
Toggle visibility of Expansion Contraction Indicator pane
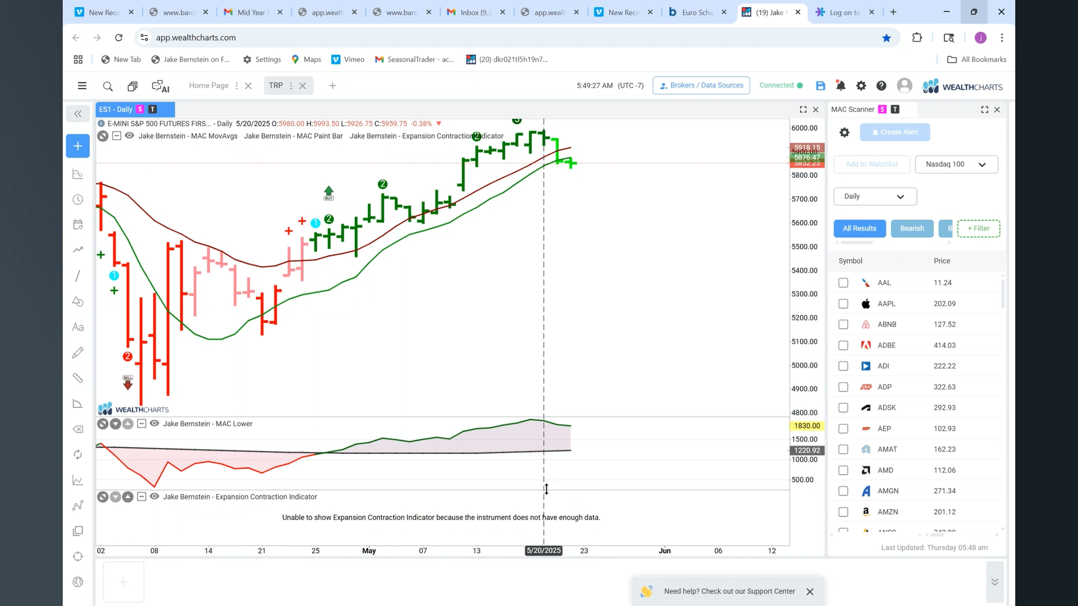click(154, 497)
